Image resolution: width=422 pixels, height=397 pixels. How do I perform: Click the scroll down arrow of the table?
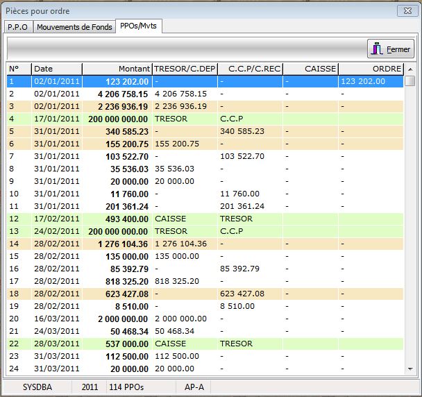point(410,369)
